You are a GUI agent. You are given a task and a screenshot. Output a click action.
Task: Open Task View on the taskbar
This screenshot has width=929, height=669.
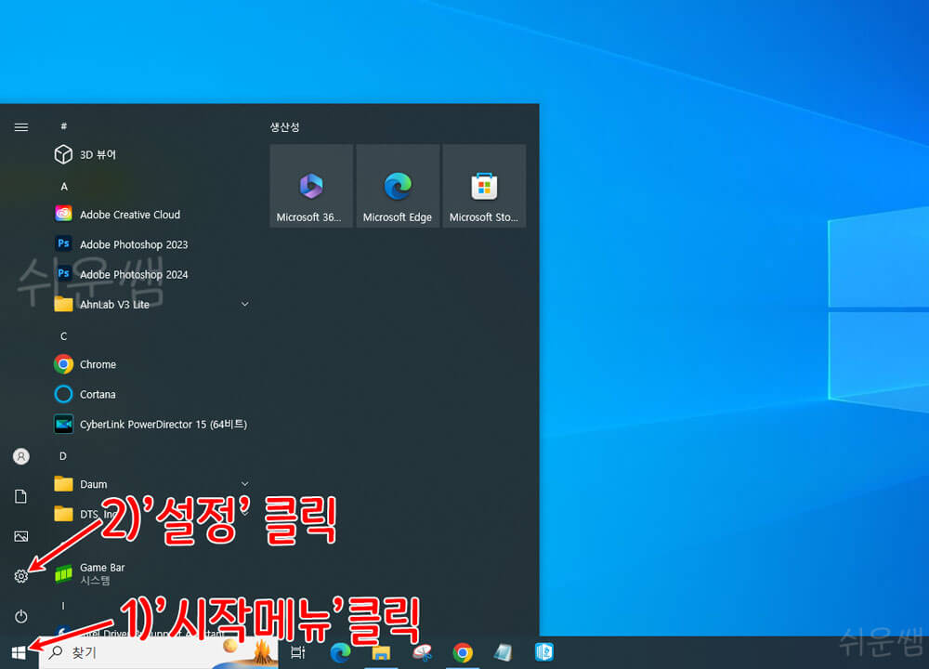point(296,652)
